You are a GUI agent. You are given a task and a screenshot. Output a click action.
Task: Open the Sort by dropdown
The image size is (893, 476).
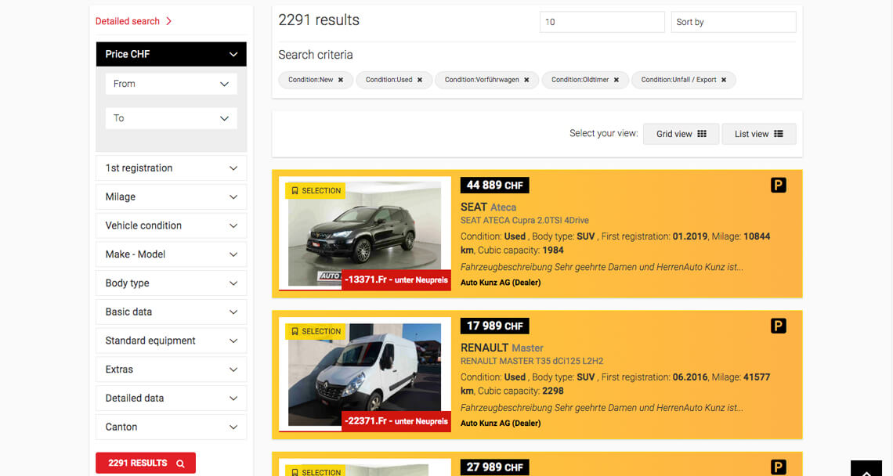[x=733, y=22]
